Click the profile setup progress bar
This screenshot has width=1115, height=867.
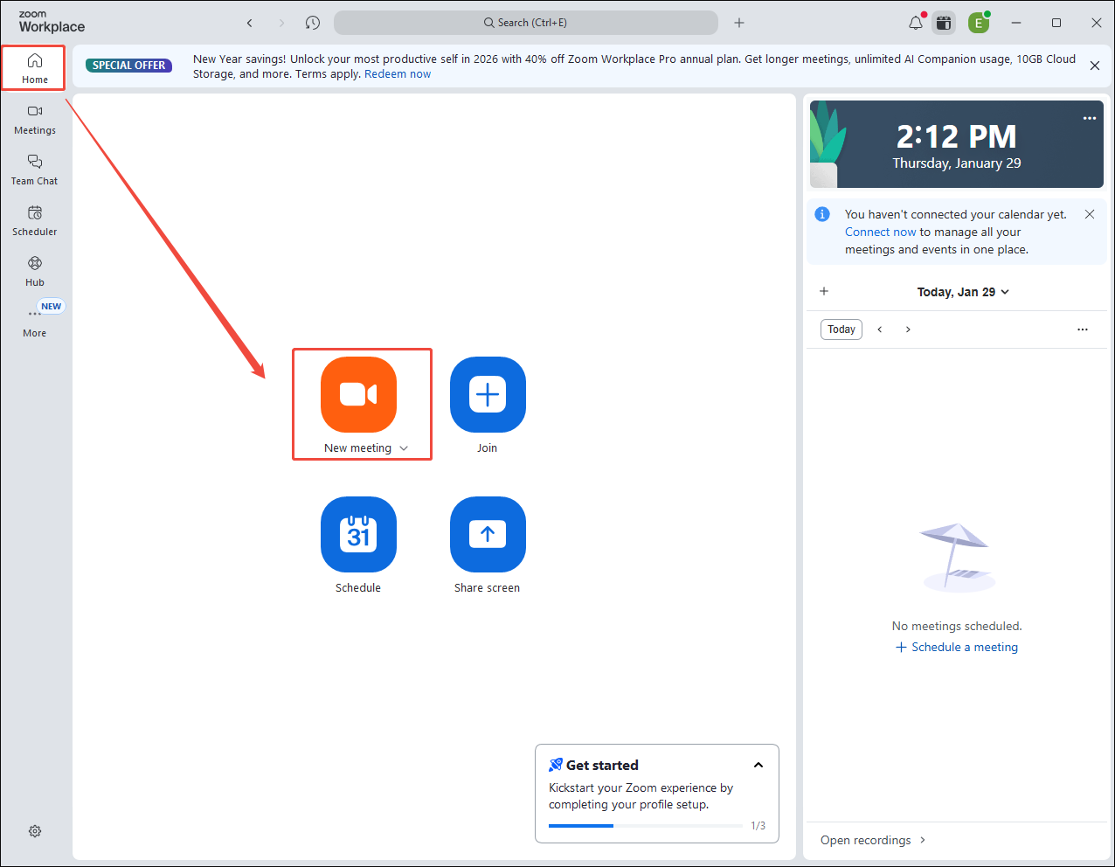coord(645,825)
